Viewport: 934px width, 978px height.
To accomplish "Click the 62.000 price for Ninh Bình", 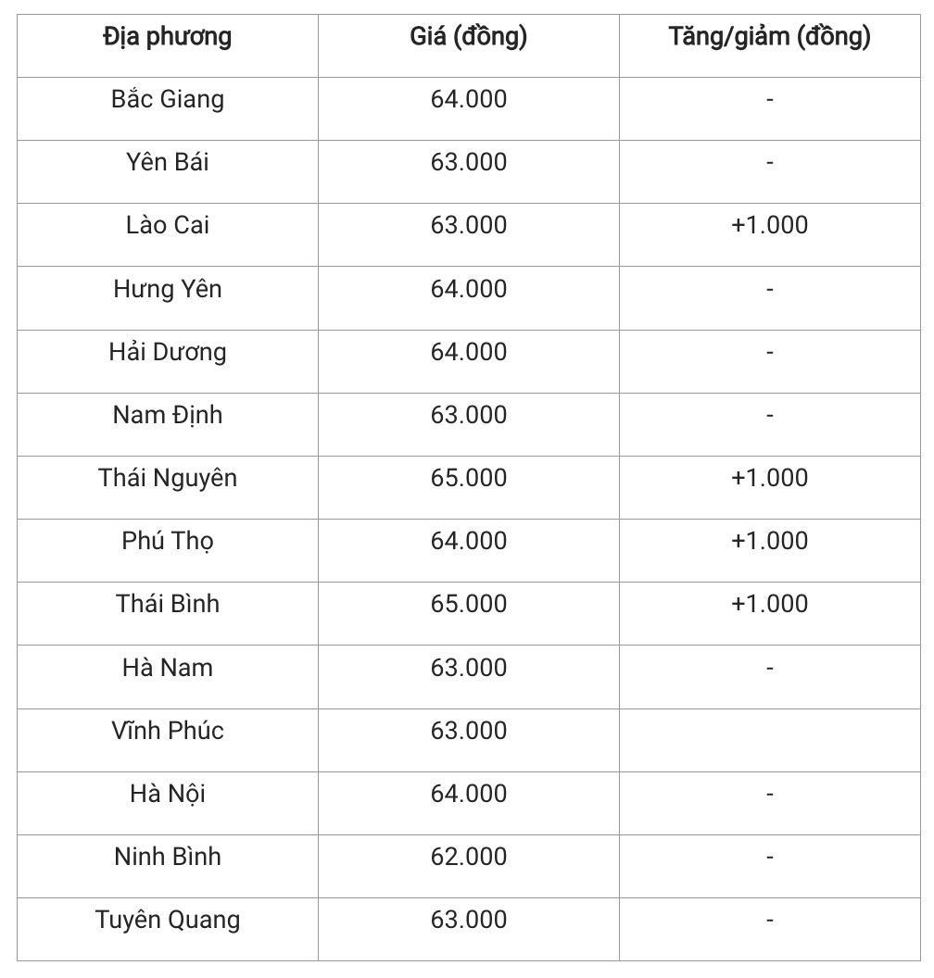I will 469,857.
